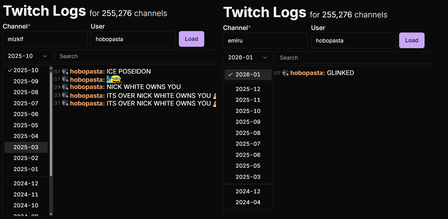Pick 2025-07 in the emiru month list

(x=248, y=144)
